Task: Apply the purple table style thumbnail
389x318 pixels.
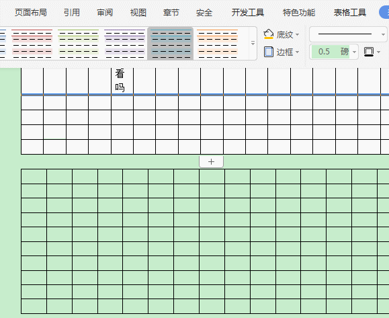Action: tap(124, 44)
